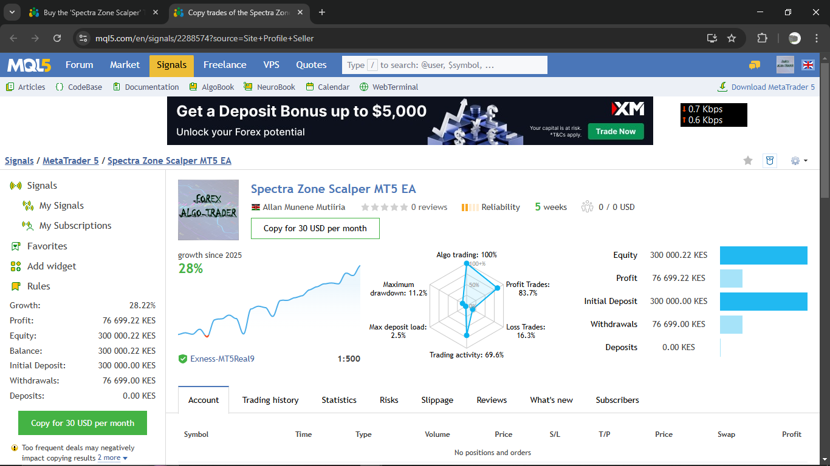
Task: Click the Add widget icon in sidebar
Action: point(16,266)
